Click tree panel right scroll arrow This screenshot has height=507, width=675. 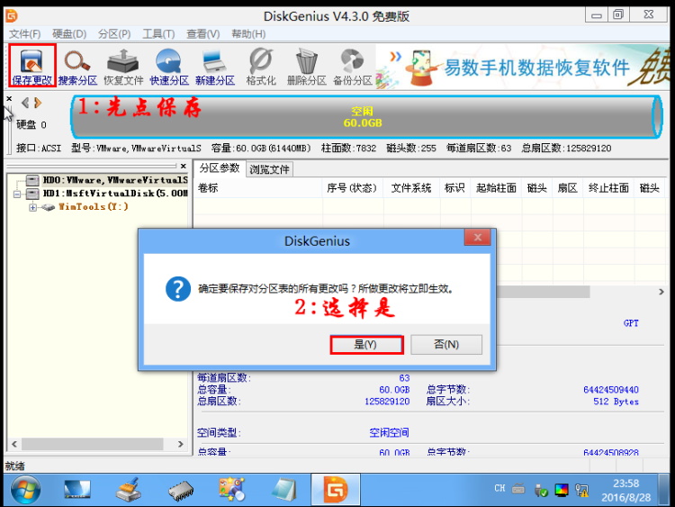[180, 444]
